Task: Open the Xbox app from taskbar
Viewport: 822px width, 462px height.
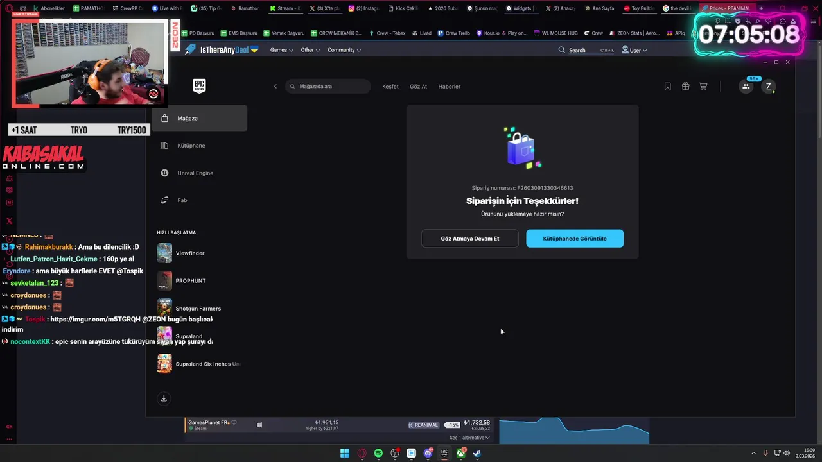Action: [461, 453]
